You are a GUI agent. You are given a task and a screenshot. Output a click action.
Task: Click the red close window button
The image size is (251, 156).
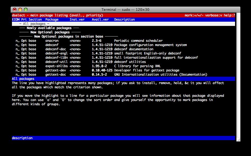coord(15,10)
